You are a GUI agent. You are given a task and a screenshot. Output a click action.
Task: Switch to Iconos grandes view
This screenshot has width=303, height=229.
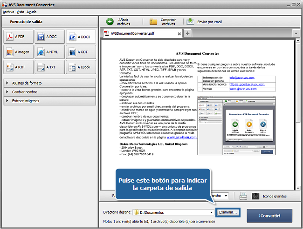tap(255, 196)
